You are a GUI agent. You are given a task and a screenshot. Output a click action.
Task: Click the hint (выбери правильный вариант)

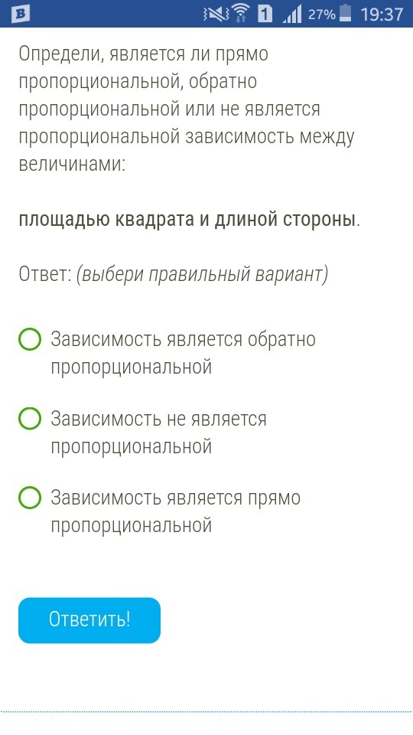tap(203, 275)
